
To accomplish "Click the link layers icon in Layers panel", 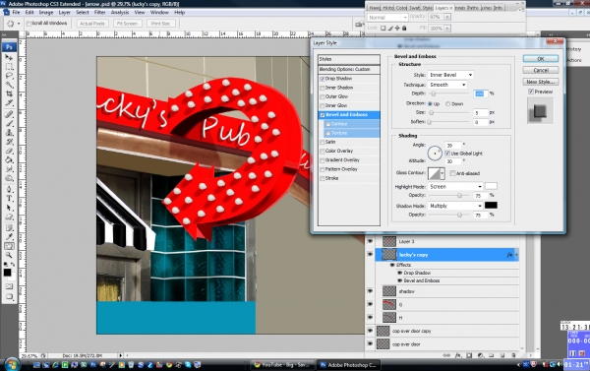I will coord(446,355).
